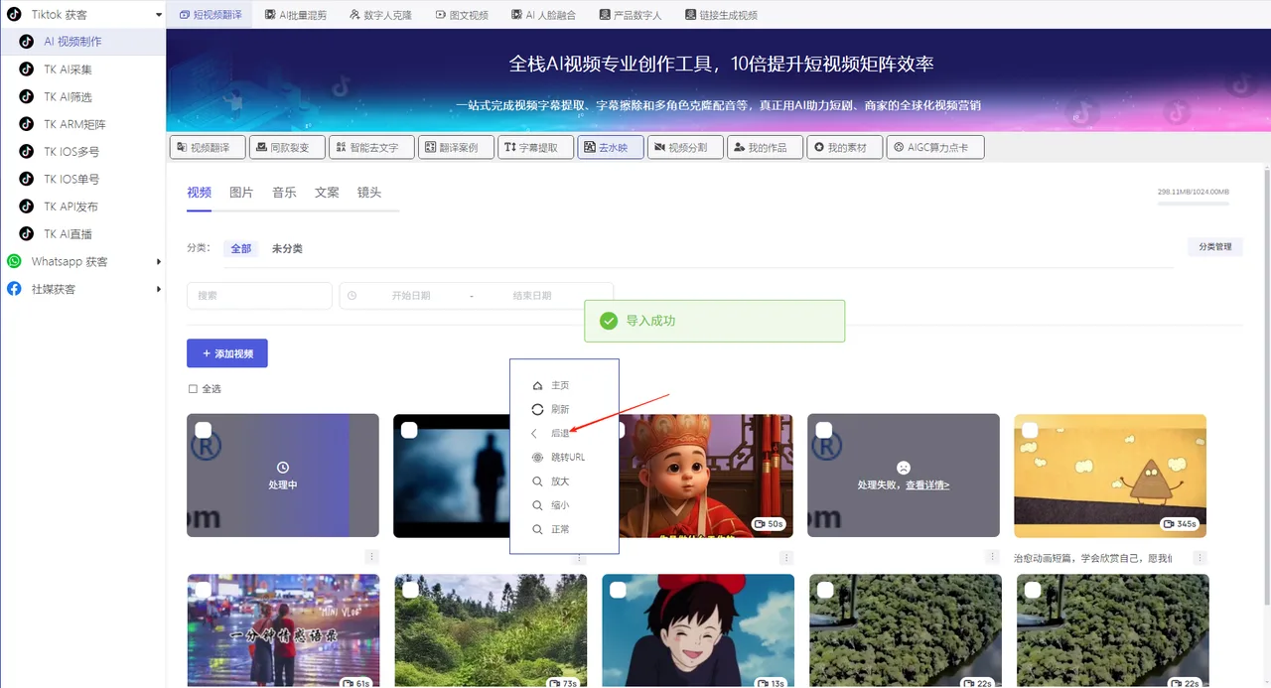Launch the 视频分割 tool
This screenshot has width=1271, height=688.
pyautogui.click(x=685, y=146)
